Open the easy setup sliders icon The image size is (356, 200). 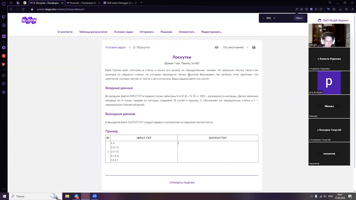[x=346, y=9]
